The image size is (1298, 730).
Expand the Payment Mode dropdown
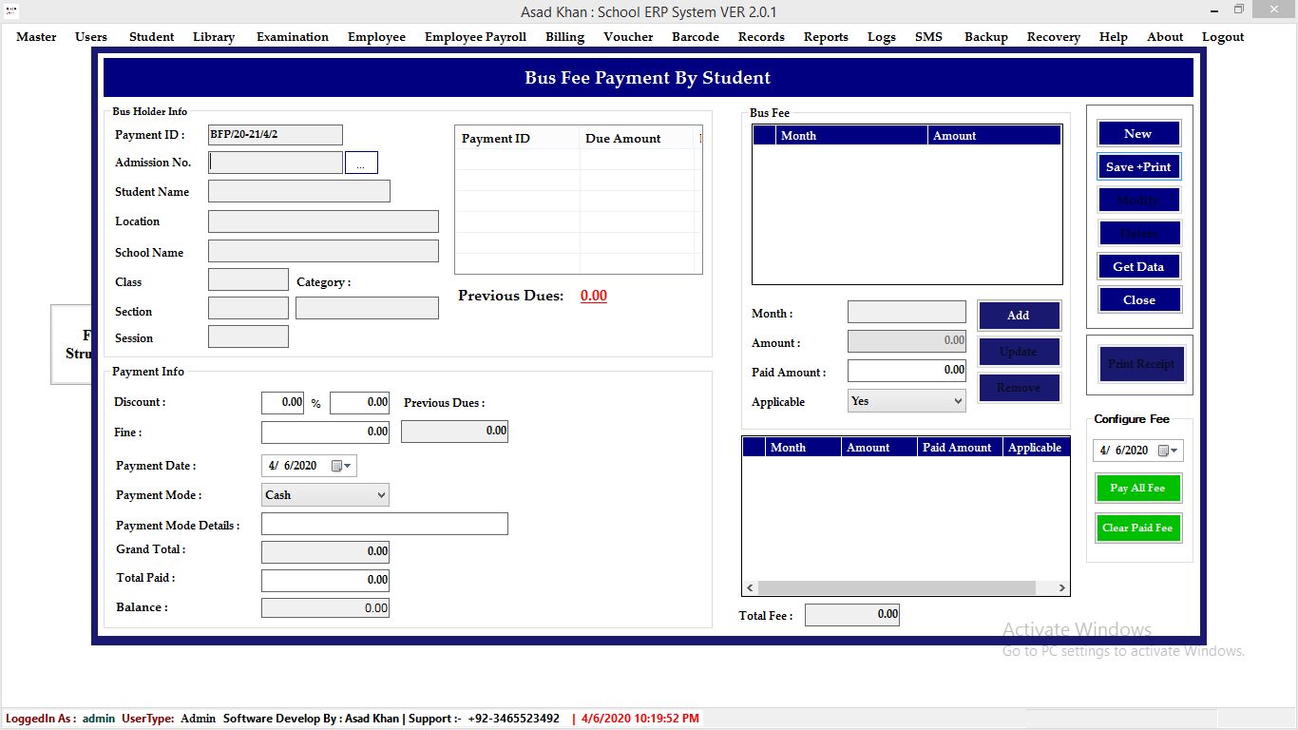click(381, 495)
